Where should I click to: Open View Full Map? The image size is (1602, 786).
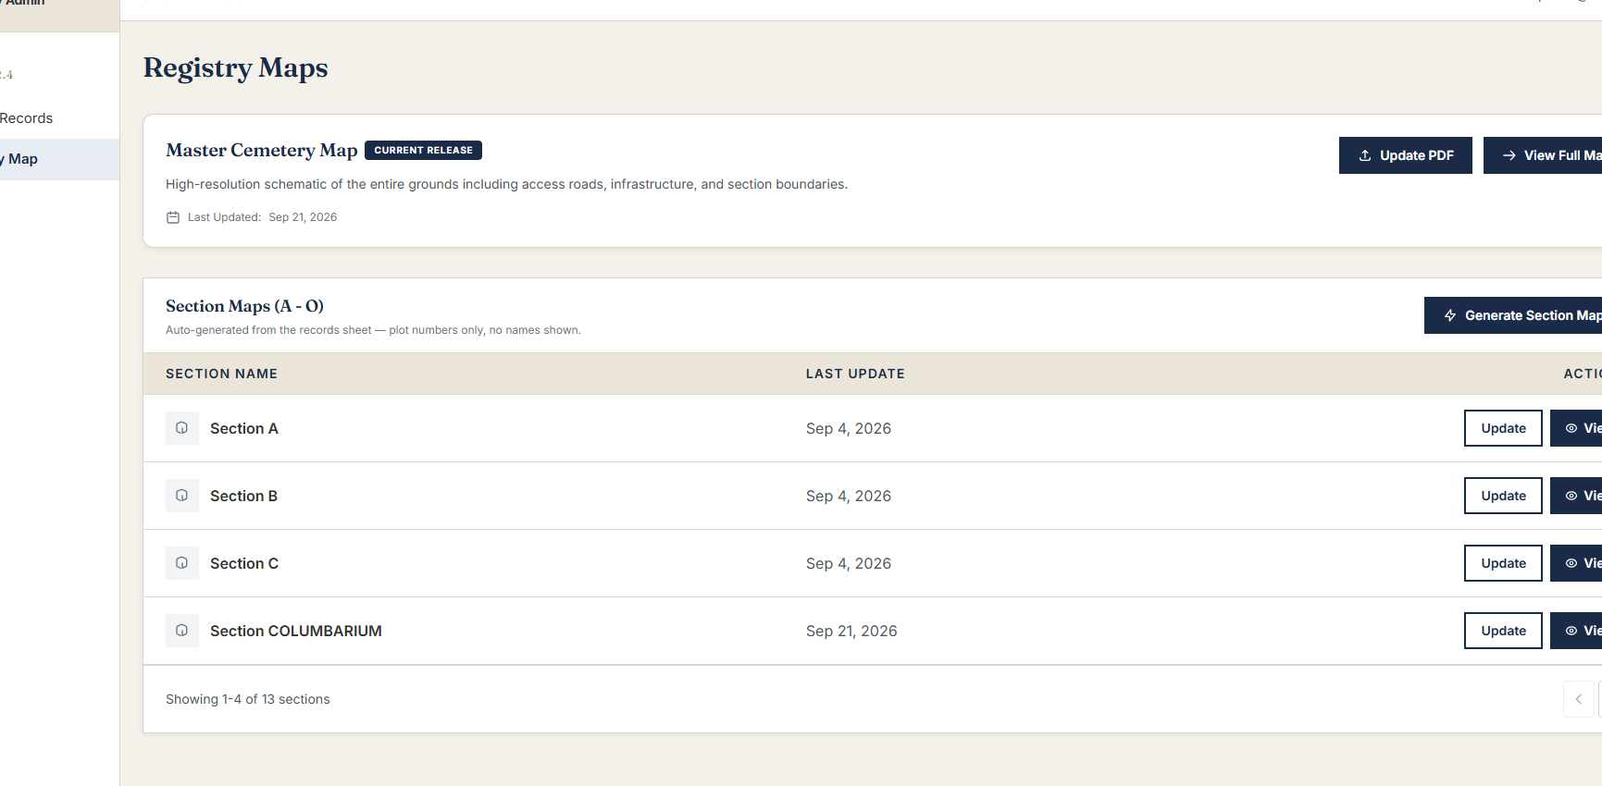[x=1543, y=155]
